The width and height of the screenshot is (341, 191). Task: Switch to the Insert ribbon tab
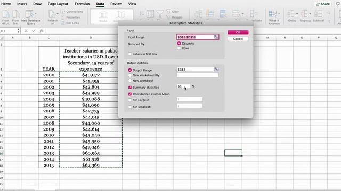22,4
